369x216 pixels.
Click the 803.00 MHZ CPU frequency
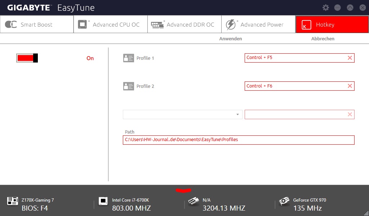[131, 208]
